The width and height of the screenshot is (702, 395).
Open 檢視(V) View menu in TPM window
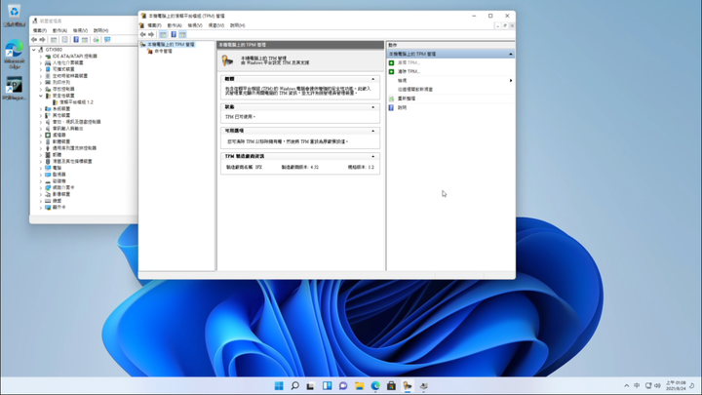[x=195, y=25]
